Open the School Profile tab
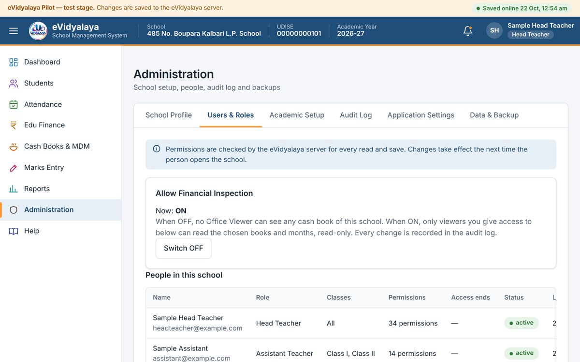580x362 pixels. click(x=169, y=115)
